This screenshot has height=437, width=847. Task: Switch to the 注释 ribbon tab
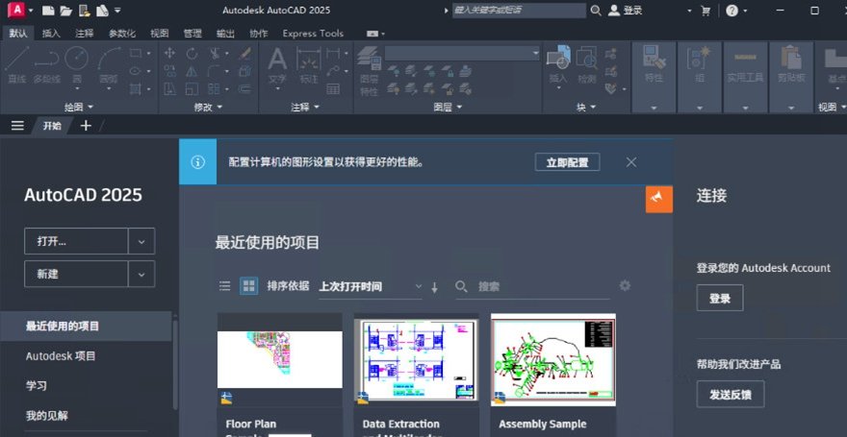coord(85,34)
